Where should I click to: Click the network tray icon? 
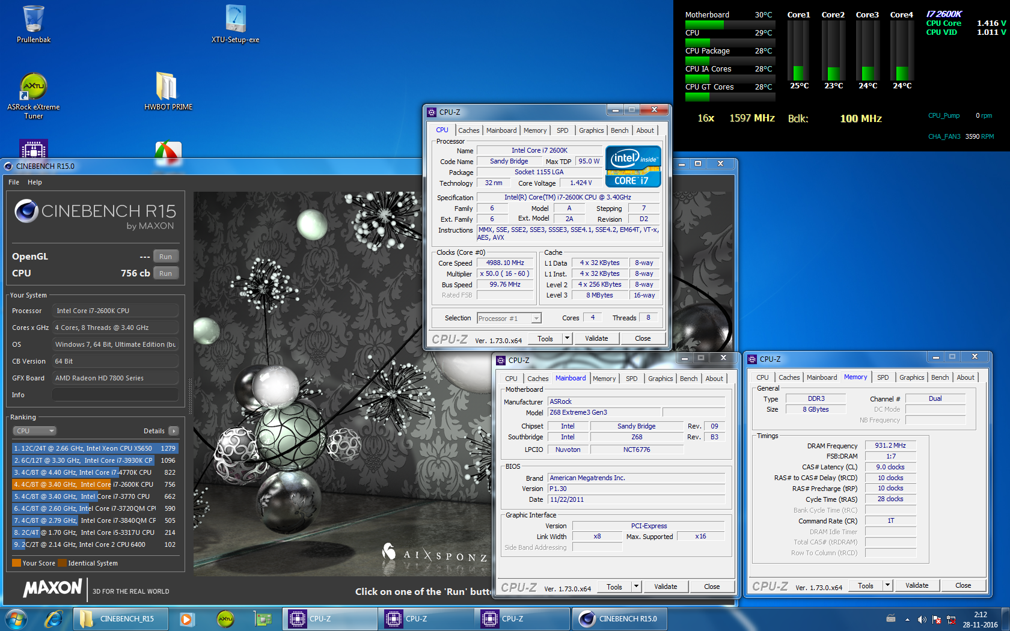pos(951,620)
